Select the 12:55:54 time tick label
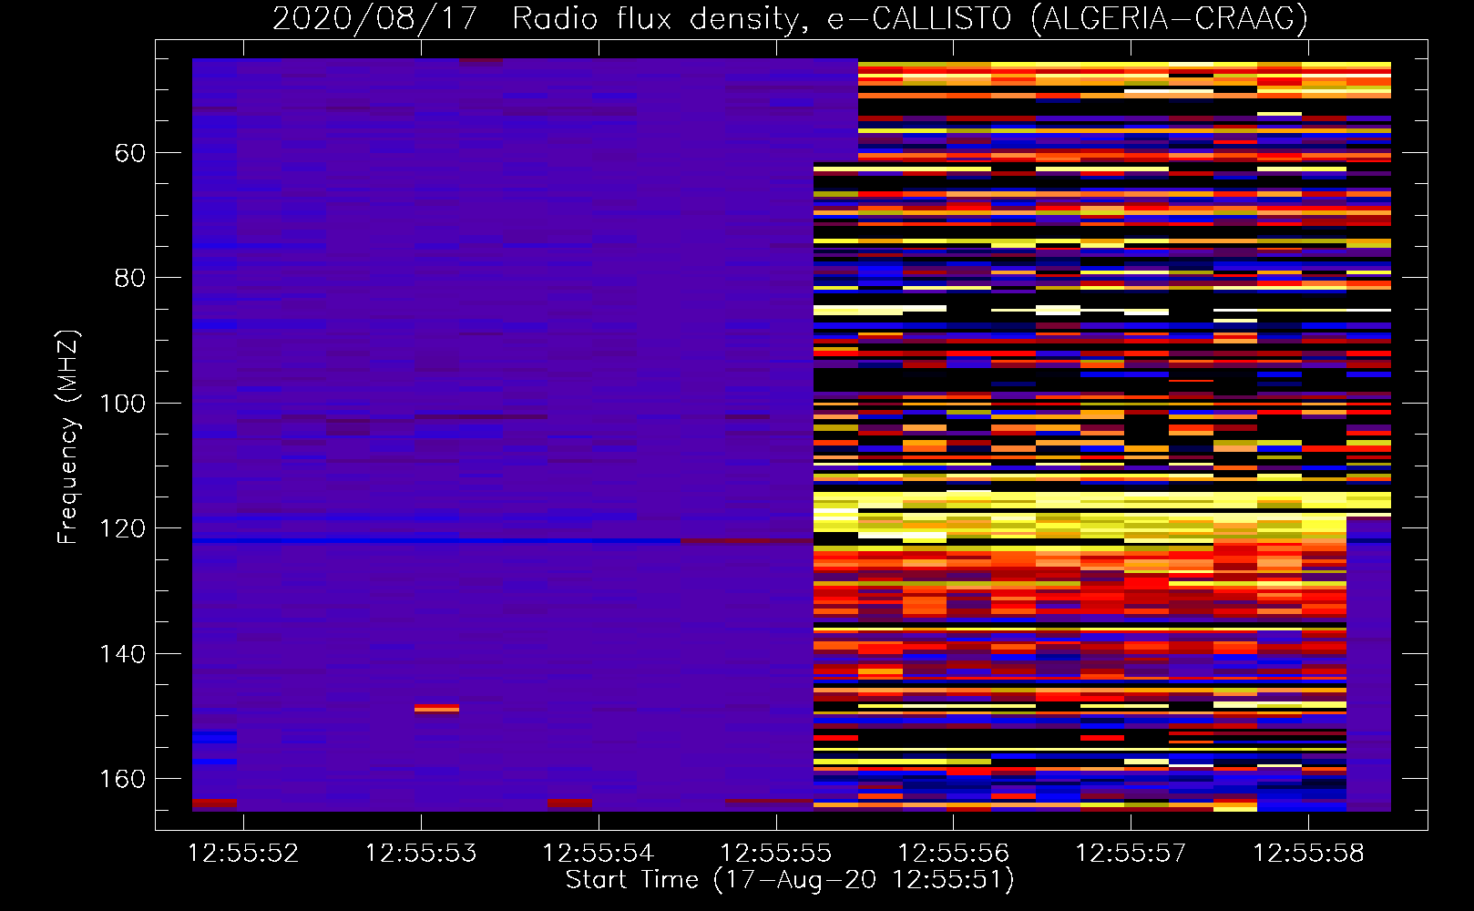This screenshot has height=911, width=1474. click(599, 854)
